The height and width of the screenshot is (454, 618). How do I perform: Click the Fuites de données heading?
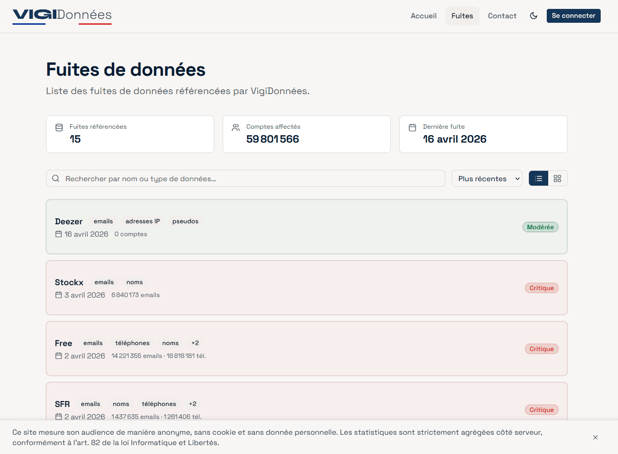click(126, 70)
